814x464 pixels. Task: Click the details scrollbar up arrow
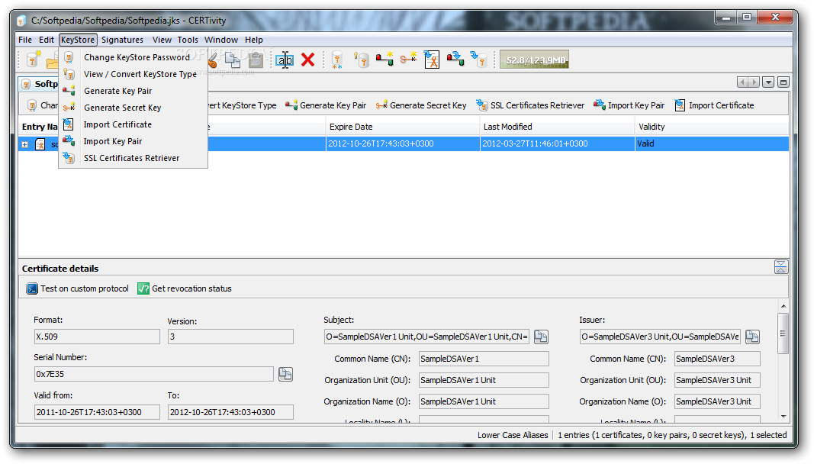tap(783, 306)
